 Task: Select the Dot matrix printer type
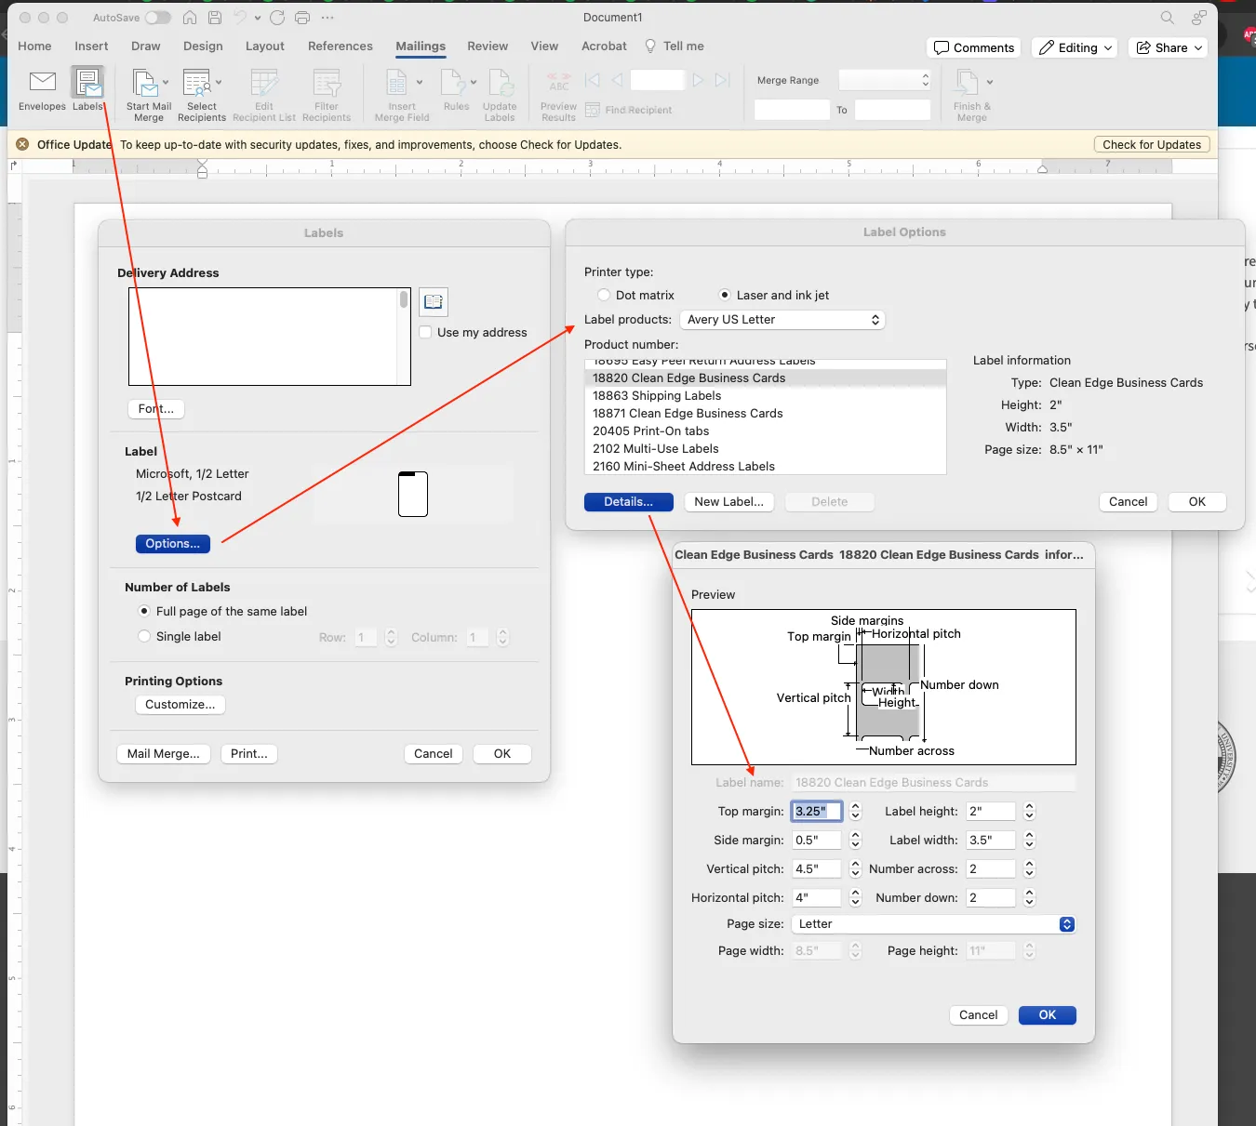(x=604, y=295)
